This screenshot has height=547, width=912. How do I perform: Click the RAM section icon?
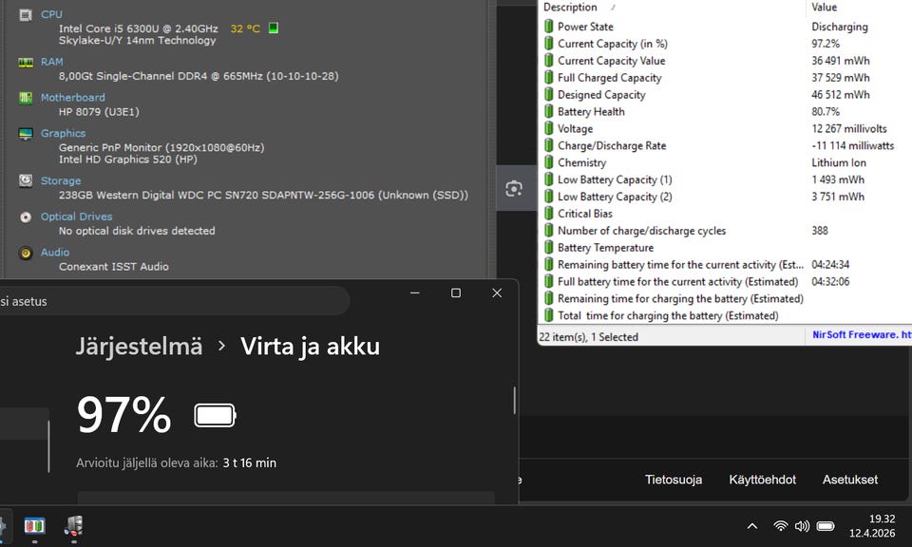tap(26, 62)
